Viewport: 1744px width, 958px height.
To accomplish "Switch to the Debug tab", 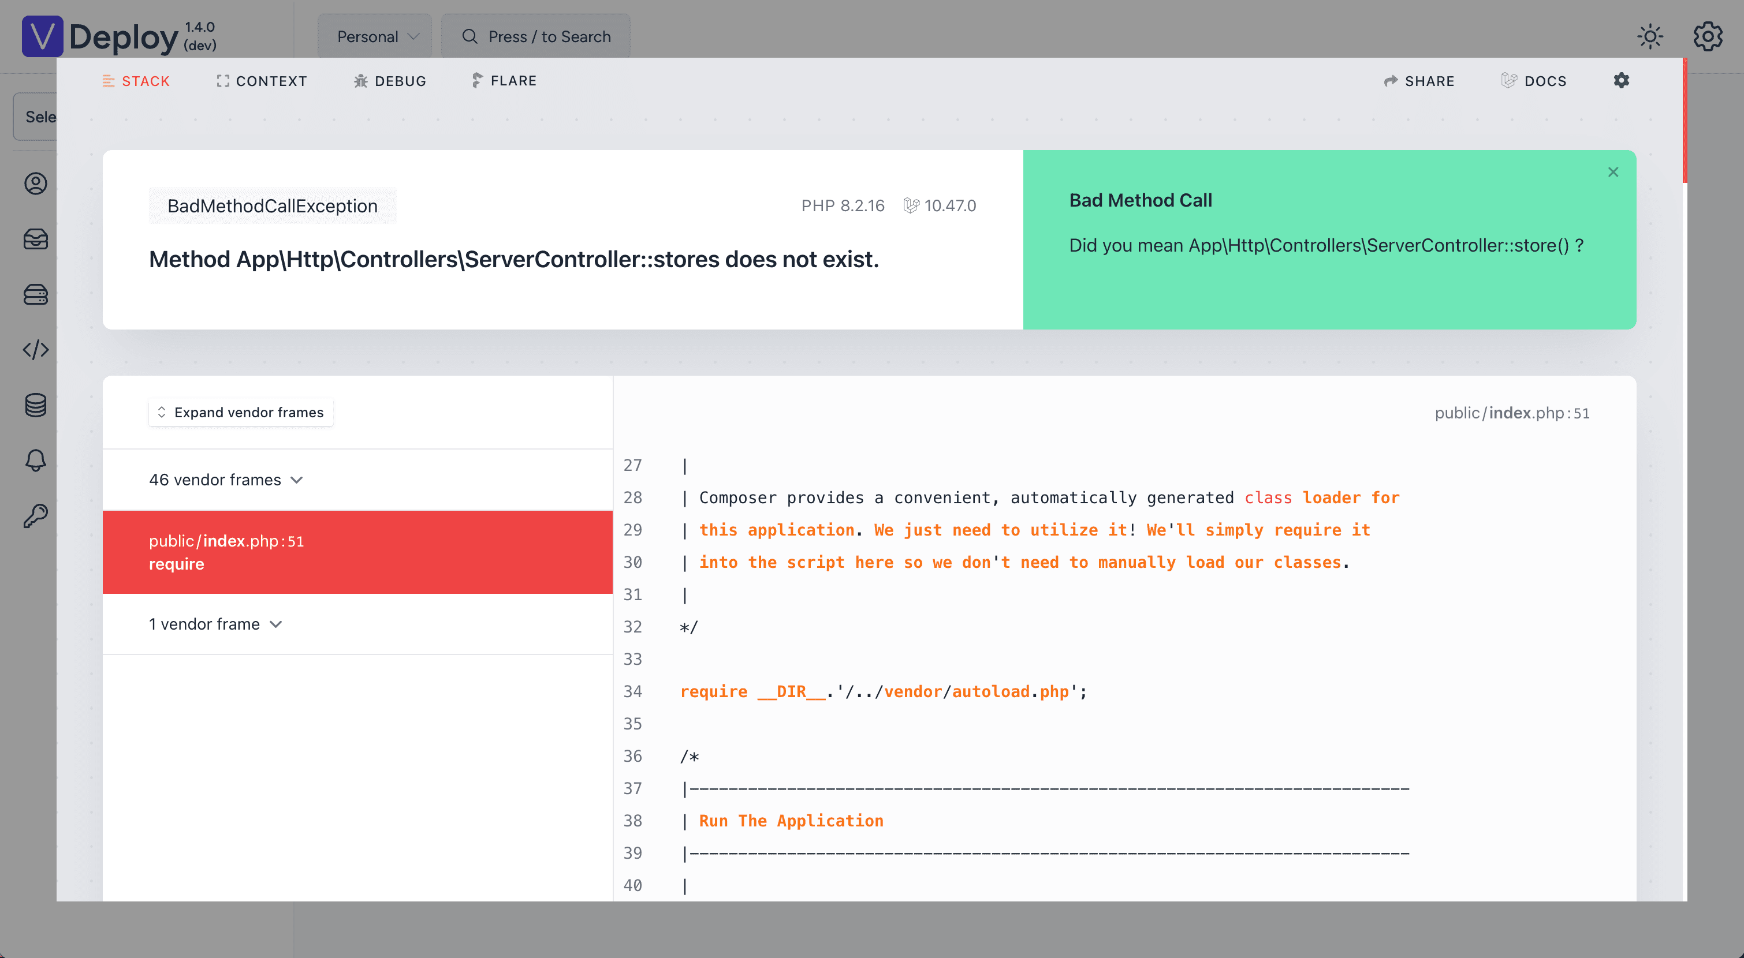I will pyautogui.click(x=390, y=81).
